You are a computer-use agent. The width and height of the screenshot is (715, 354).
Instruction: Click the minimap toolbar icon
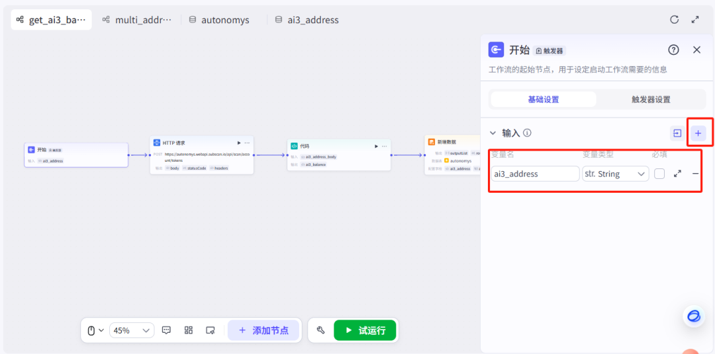[x=211, y=330]
